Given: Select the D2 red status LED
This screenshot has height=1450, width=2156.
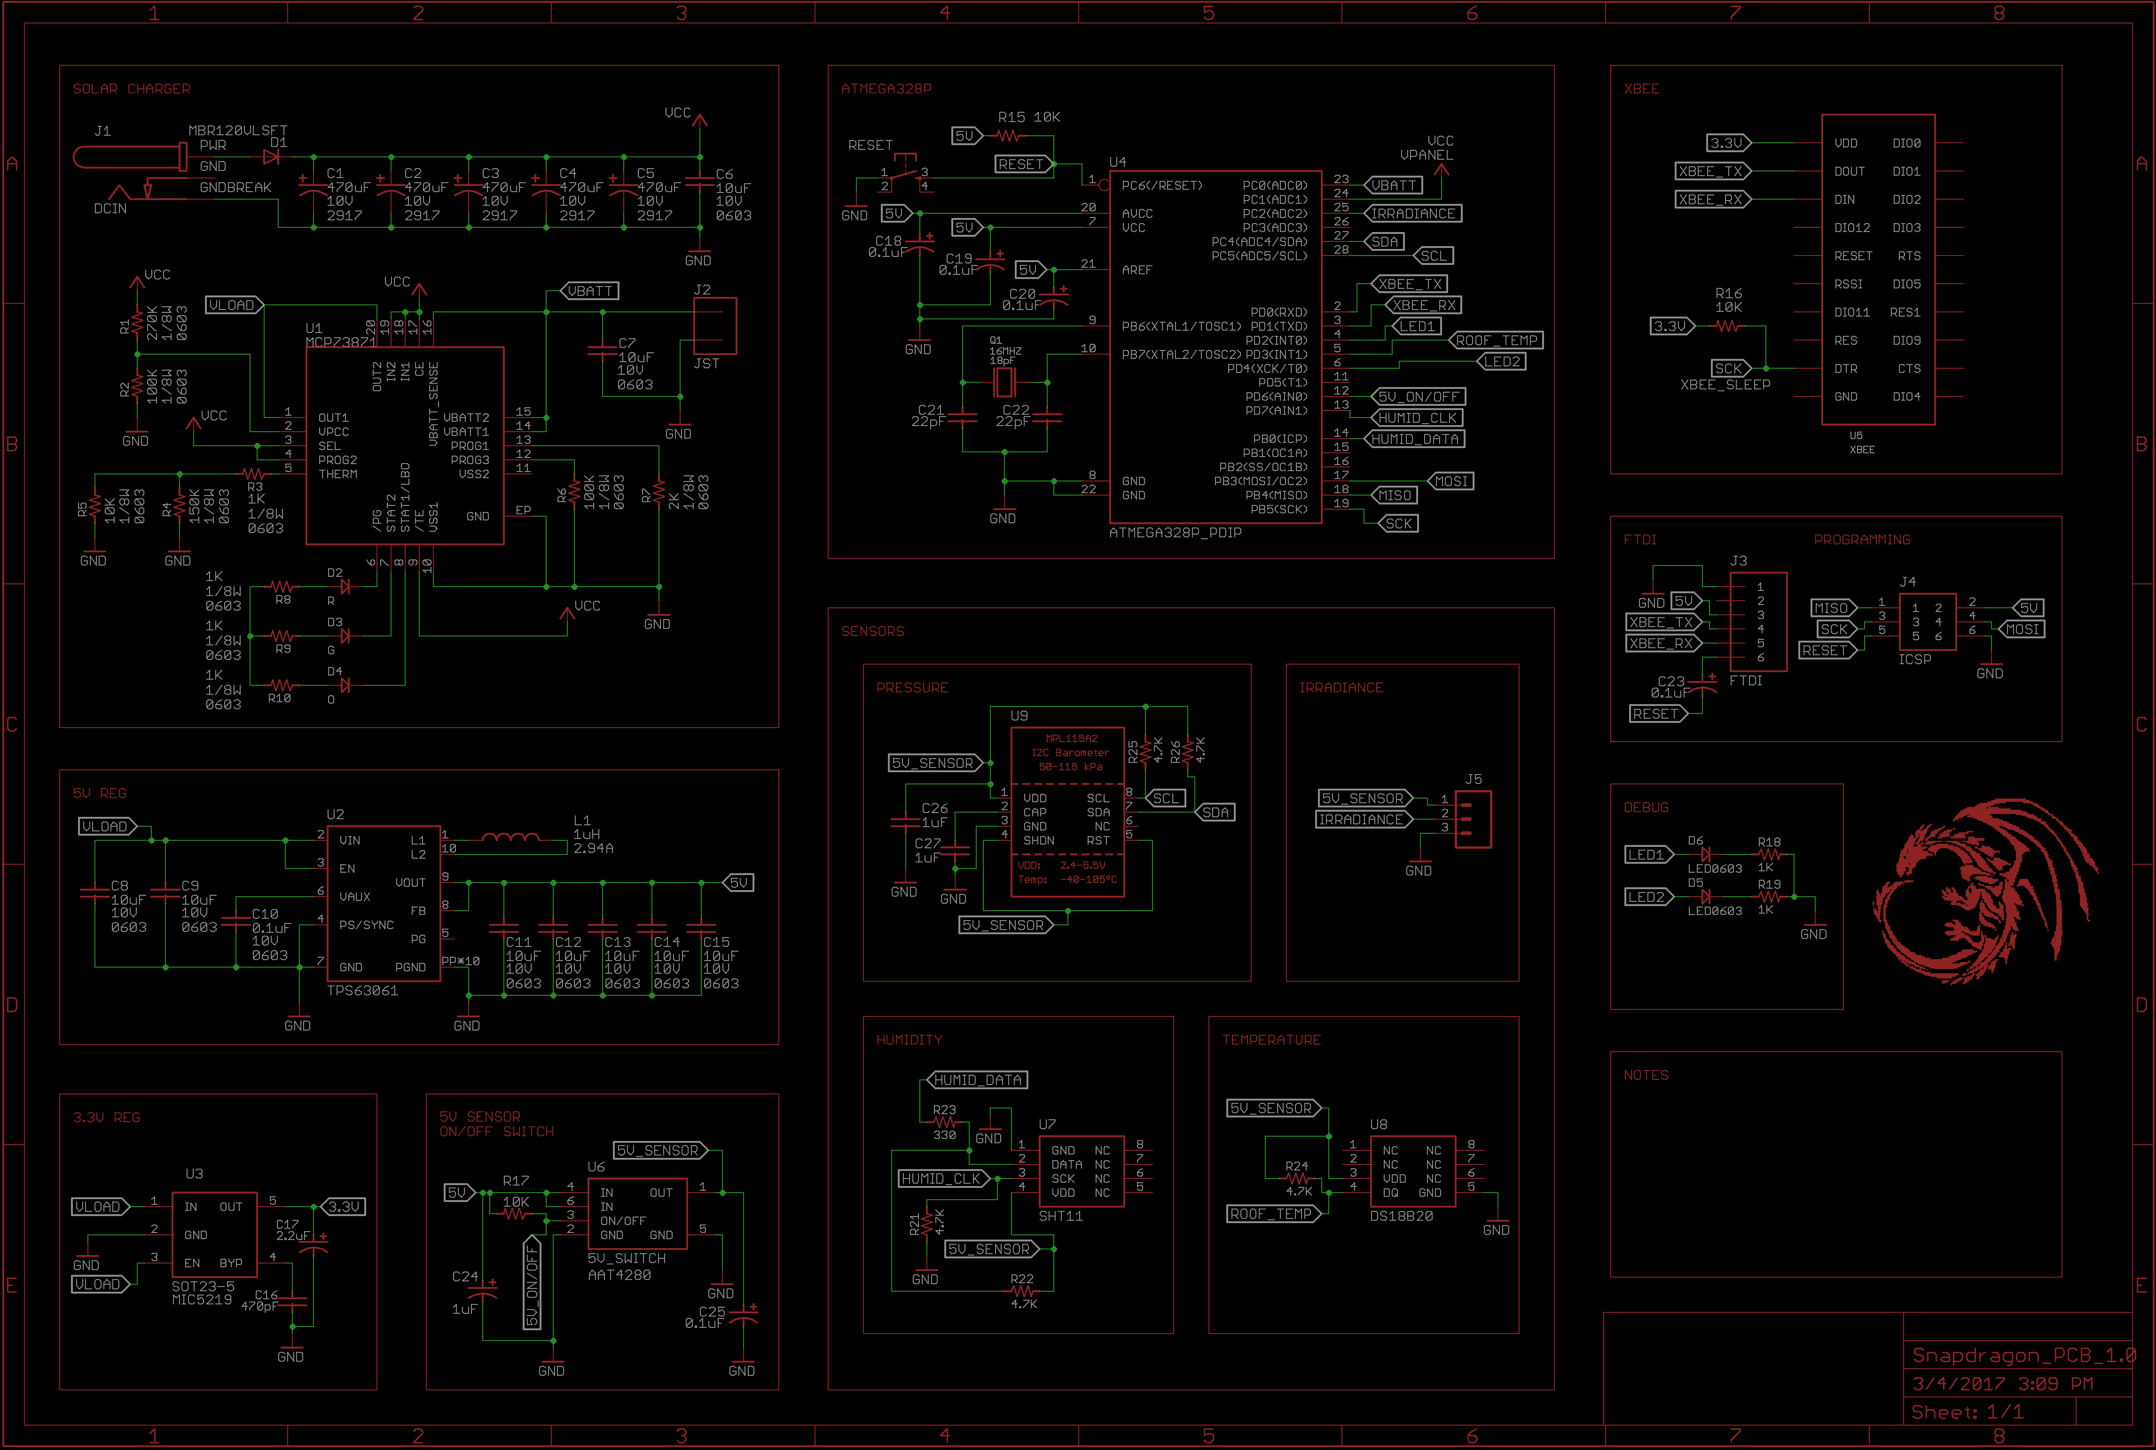Looking at the screenshot, I should [x=344, y=586].
